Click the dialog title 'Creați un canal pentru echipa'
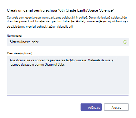Screen dimensions: 136x118 click(x=32, y=10)
